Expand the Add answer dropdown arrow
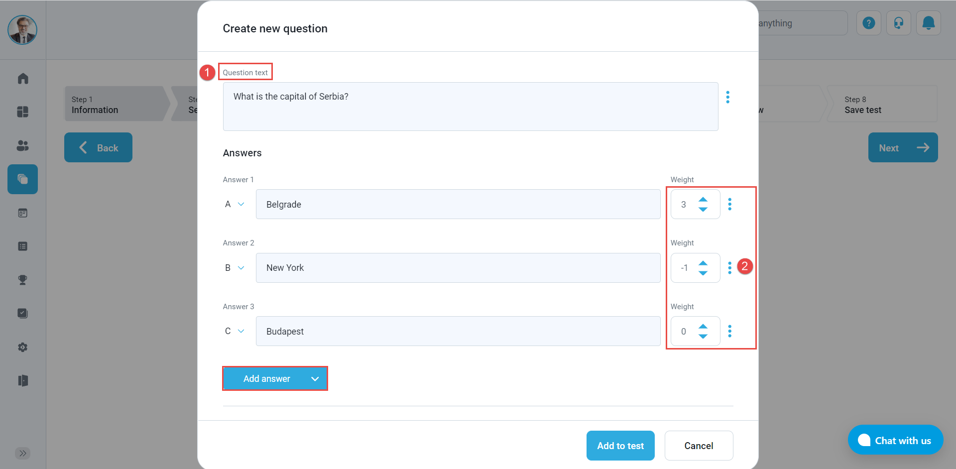Screen dimensions: 956x469 coord(315,379)
